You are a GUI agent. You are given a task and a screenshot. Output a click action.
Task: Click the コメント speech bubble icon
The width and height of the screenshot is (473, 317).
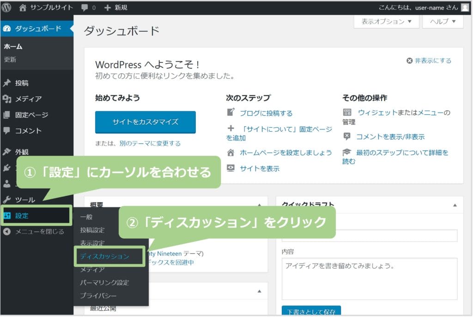click(6, 130)
